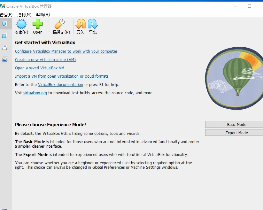
Task: Open the 管理(F) menu
Action: tap(6, 15)
